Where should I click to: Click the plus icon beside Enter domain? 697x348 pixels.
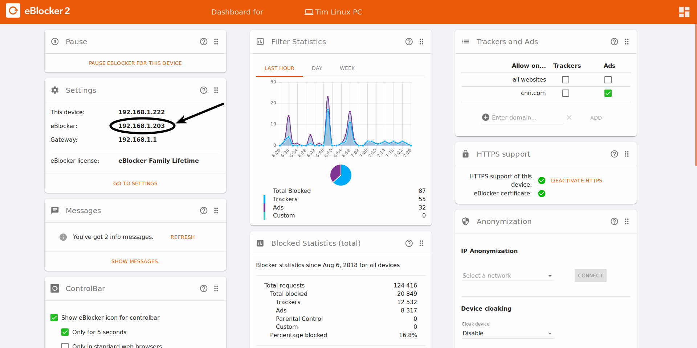(486, 117)
